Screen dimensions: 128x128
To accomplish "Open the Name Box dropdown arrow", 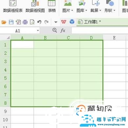I will [x=38, y=31].
